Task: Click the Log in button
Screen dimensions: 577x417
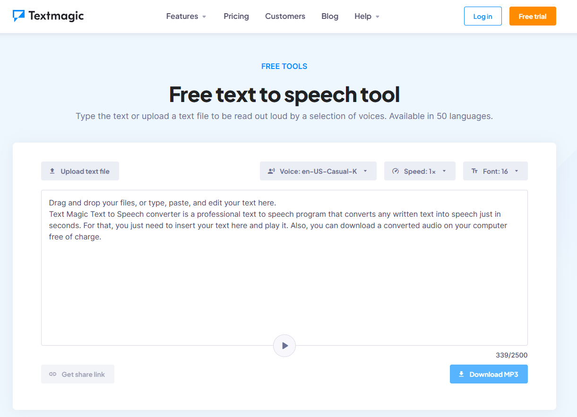Action: [x=482, y=16]
